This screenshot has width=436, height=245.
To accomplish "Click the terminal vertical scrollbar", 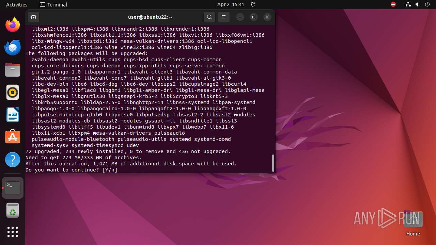I will [x=273, y=163].
